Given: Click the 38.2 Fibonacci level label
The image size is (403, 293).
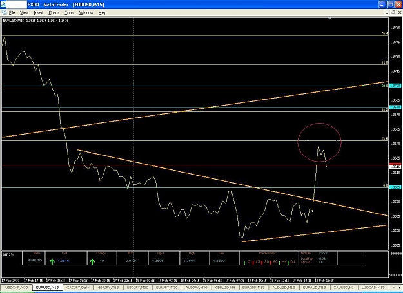Looking at the screenshot, I should [x=384, y=109].
